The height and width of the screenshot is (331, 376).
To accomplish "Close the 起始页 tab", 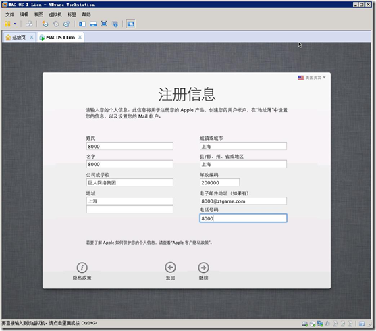I will (x=32, y=37).
